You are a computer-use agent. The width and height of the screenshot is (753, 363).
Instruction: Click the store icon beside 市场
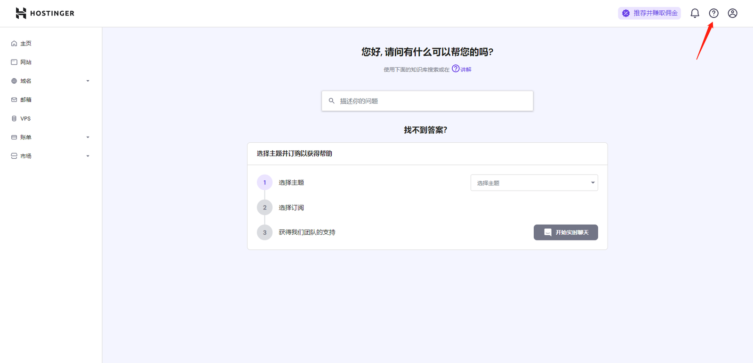tap(14, 156)
